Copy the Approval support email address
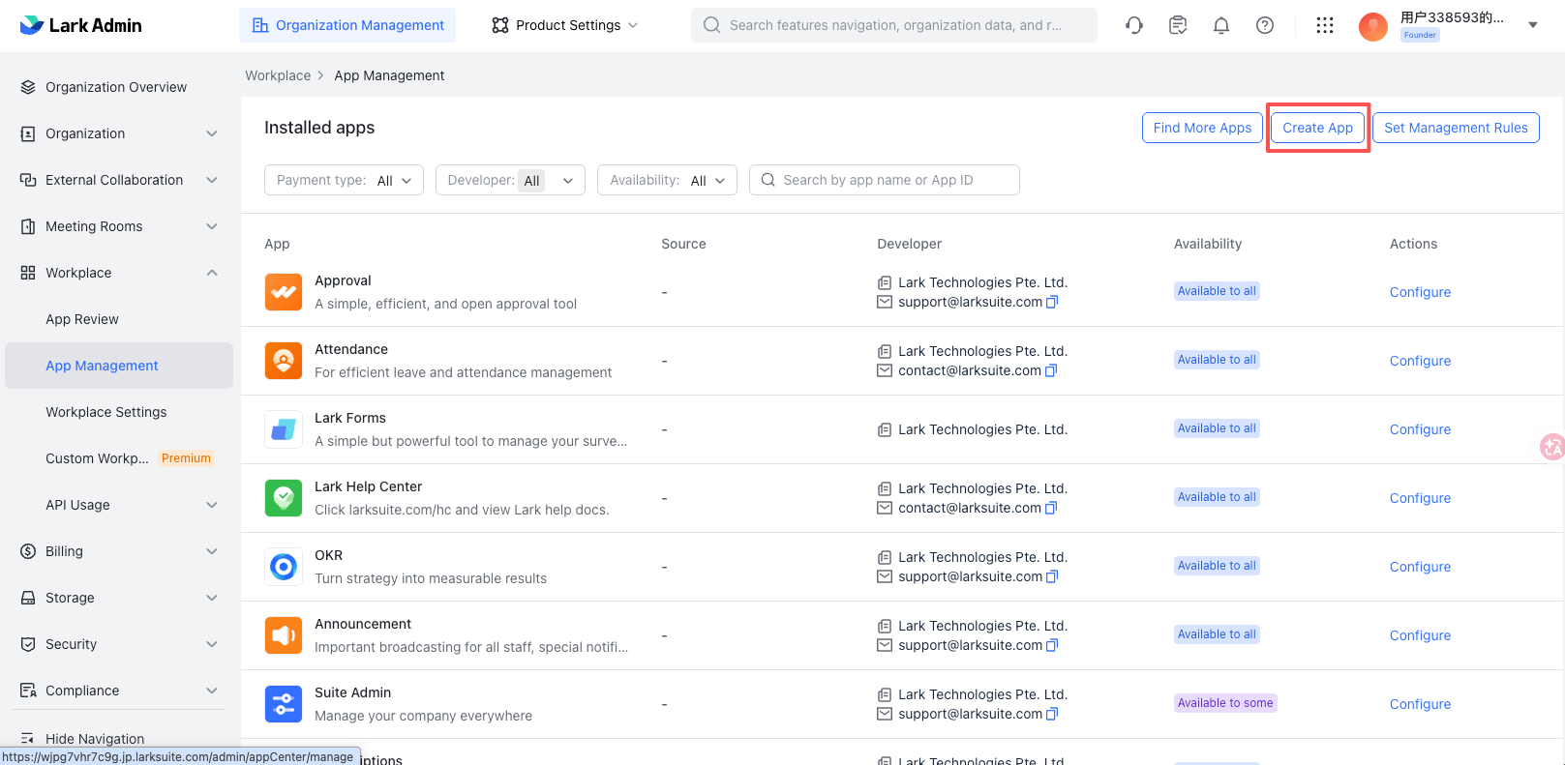This screenshot has width=1565, height=765. coord(1053,302)
